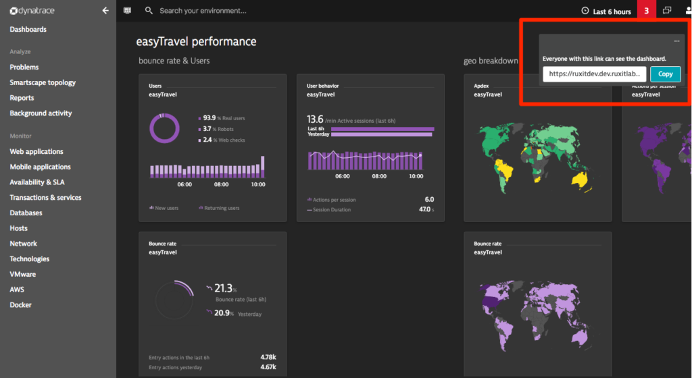The image size is (692, 378).
Task: Open the Users easyTravel tile
Action: point(213,148)
